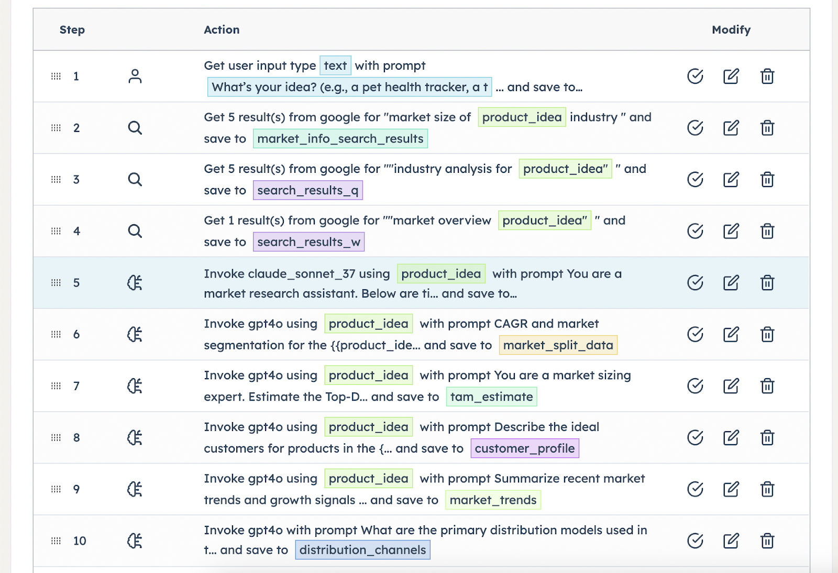Edit step 6 market_split_data action
The image size is (838, 573).
point(731,334)
